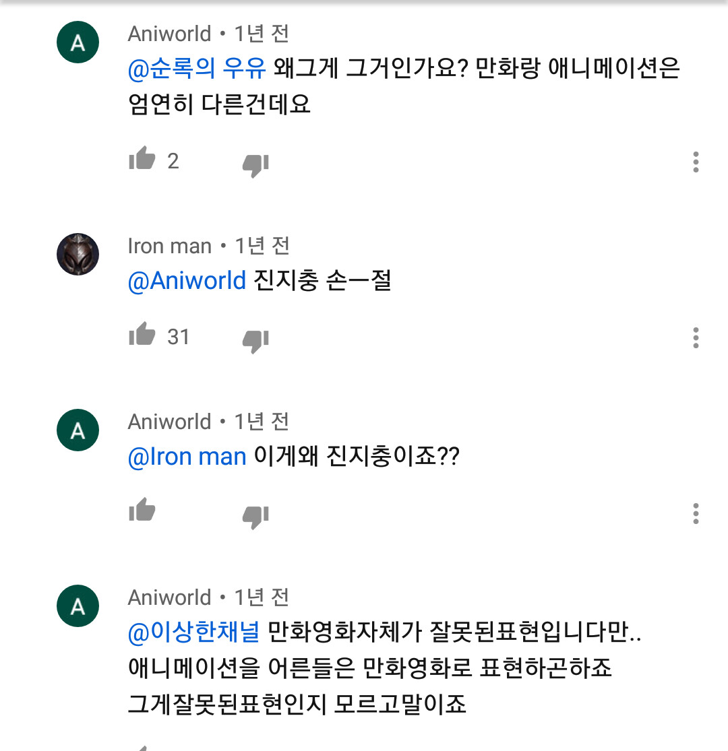The height and width of the screenshot is (751, 728).
Task: Open the @Iron man mention link
Action: [x=187, y=457]
